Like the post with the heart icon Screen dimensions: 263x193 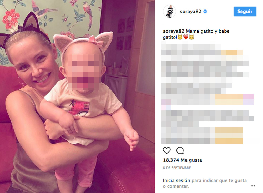[167, 150]
